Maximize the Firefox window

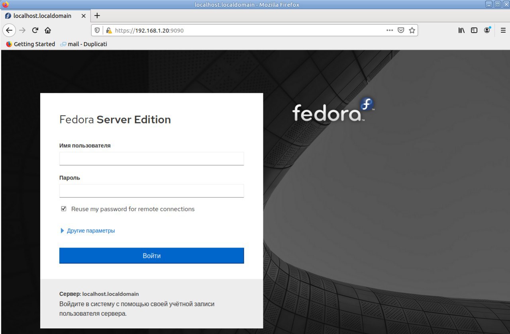pos(497,5)
